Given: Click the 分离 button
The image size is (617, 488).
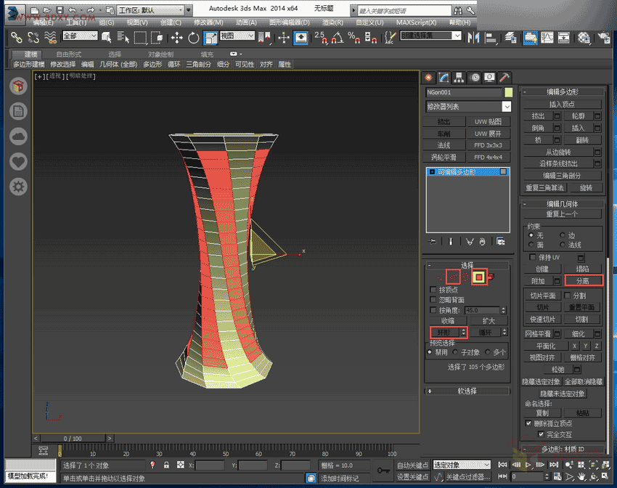Looking at the screenshot, I should click(583, 280).
